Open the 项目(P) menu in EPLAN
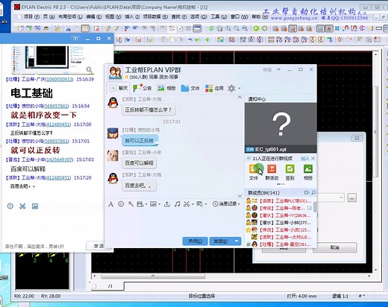 (31, 16)
